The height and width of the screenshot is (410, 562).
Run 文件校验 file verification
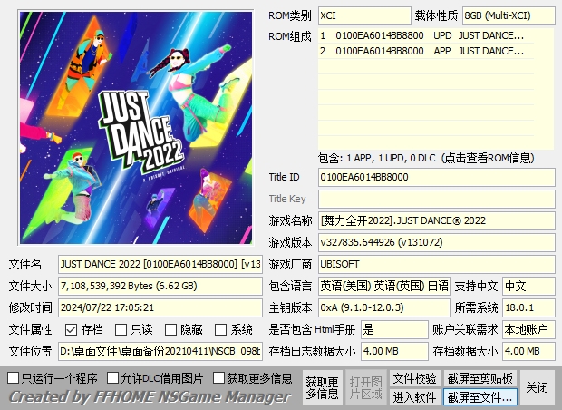click(x=414, y=378)
